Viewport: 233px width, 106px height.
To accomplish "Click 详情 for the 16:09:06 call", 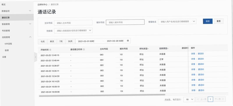I will tap(193, 90).
